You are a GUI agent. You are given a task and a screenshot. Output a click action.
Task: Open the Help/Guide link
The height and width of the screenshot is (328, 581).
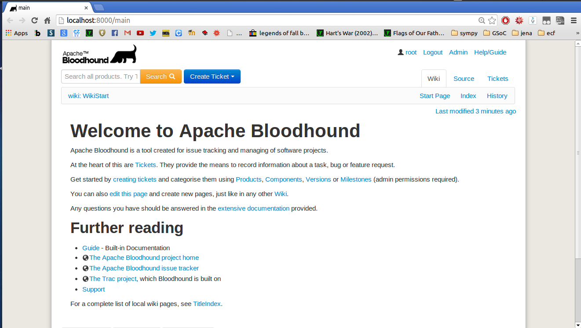click(x=490, y=52)
